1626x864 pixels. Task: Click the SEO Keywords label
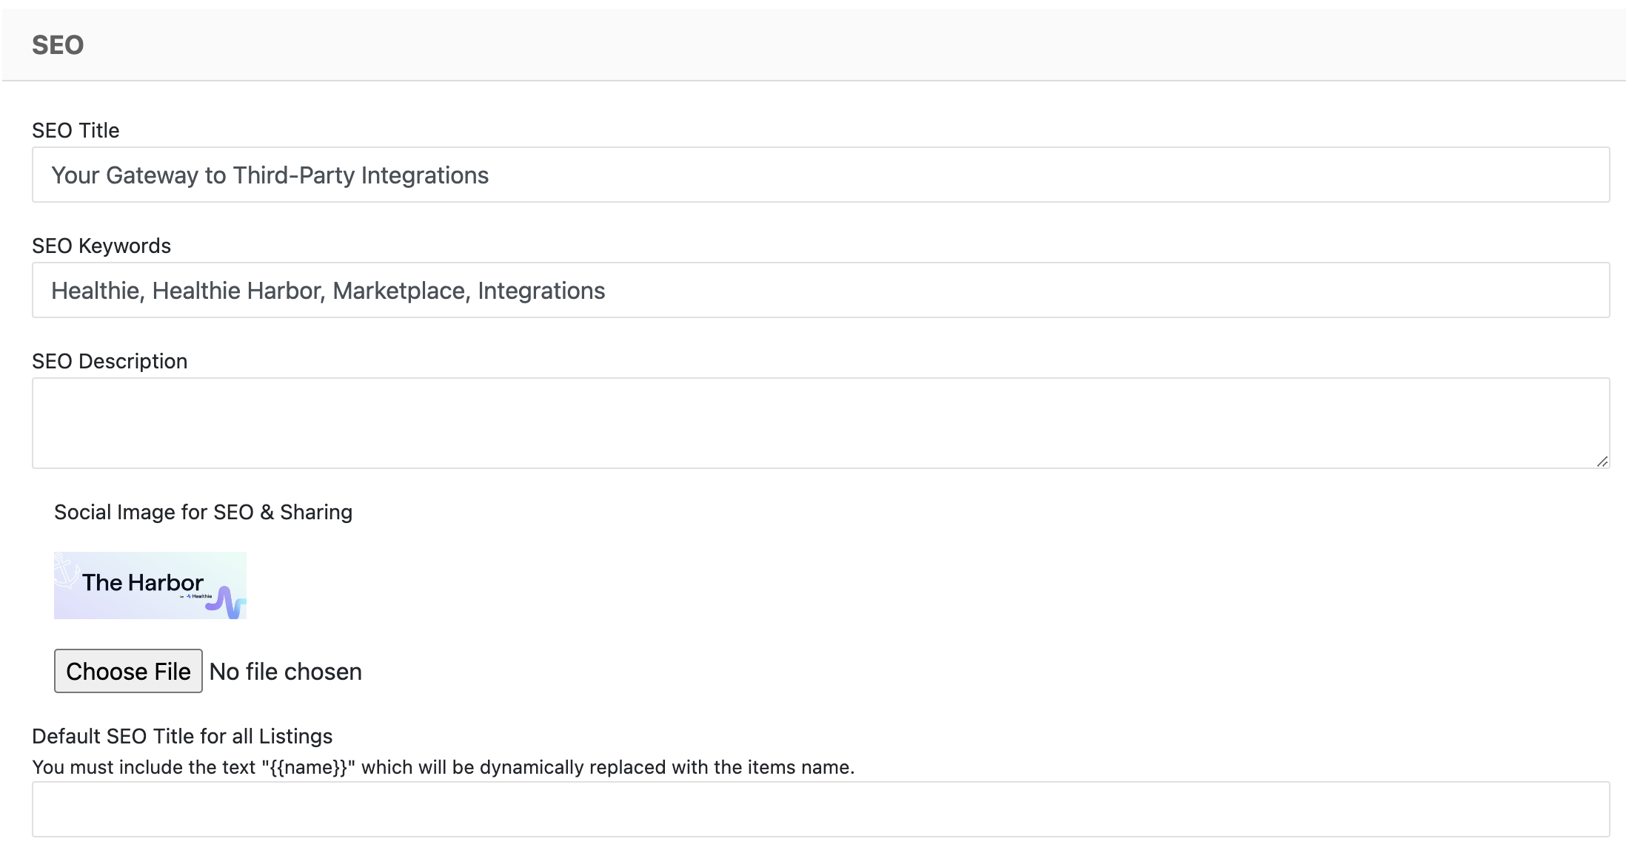point(101,246)
